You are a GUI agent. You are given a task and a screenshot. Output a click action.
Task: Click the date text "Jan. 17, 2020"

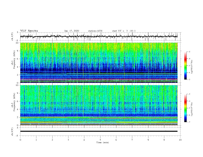[72, 31]
